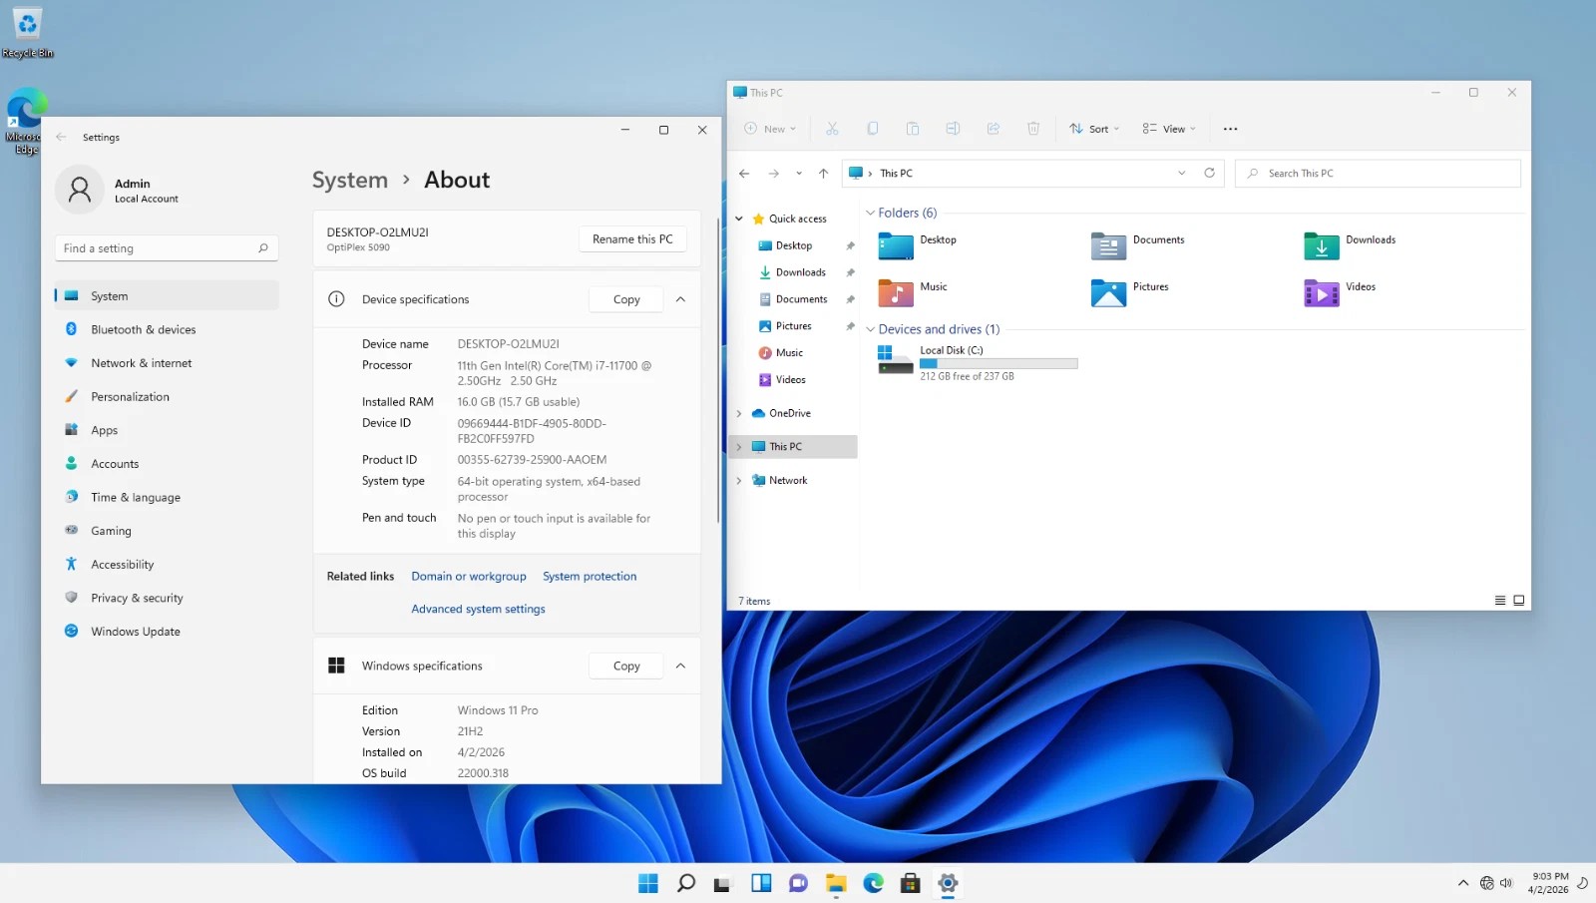
Task: Open the New dropdown in File Explorer
Action: pyautogui.click(x=770, y=129)
